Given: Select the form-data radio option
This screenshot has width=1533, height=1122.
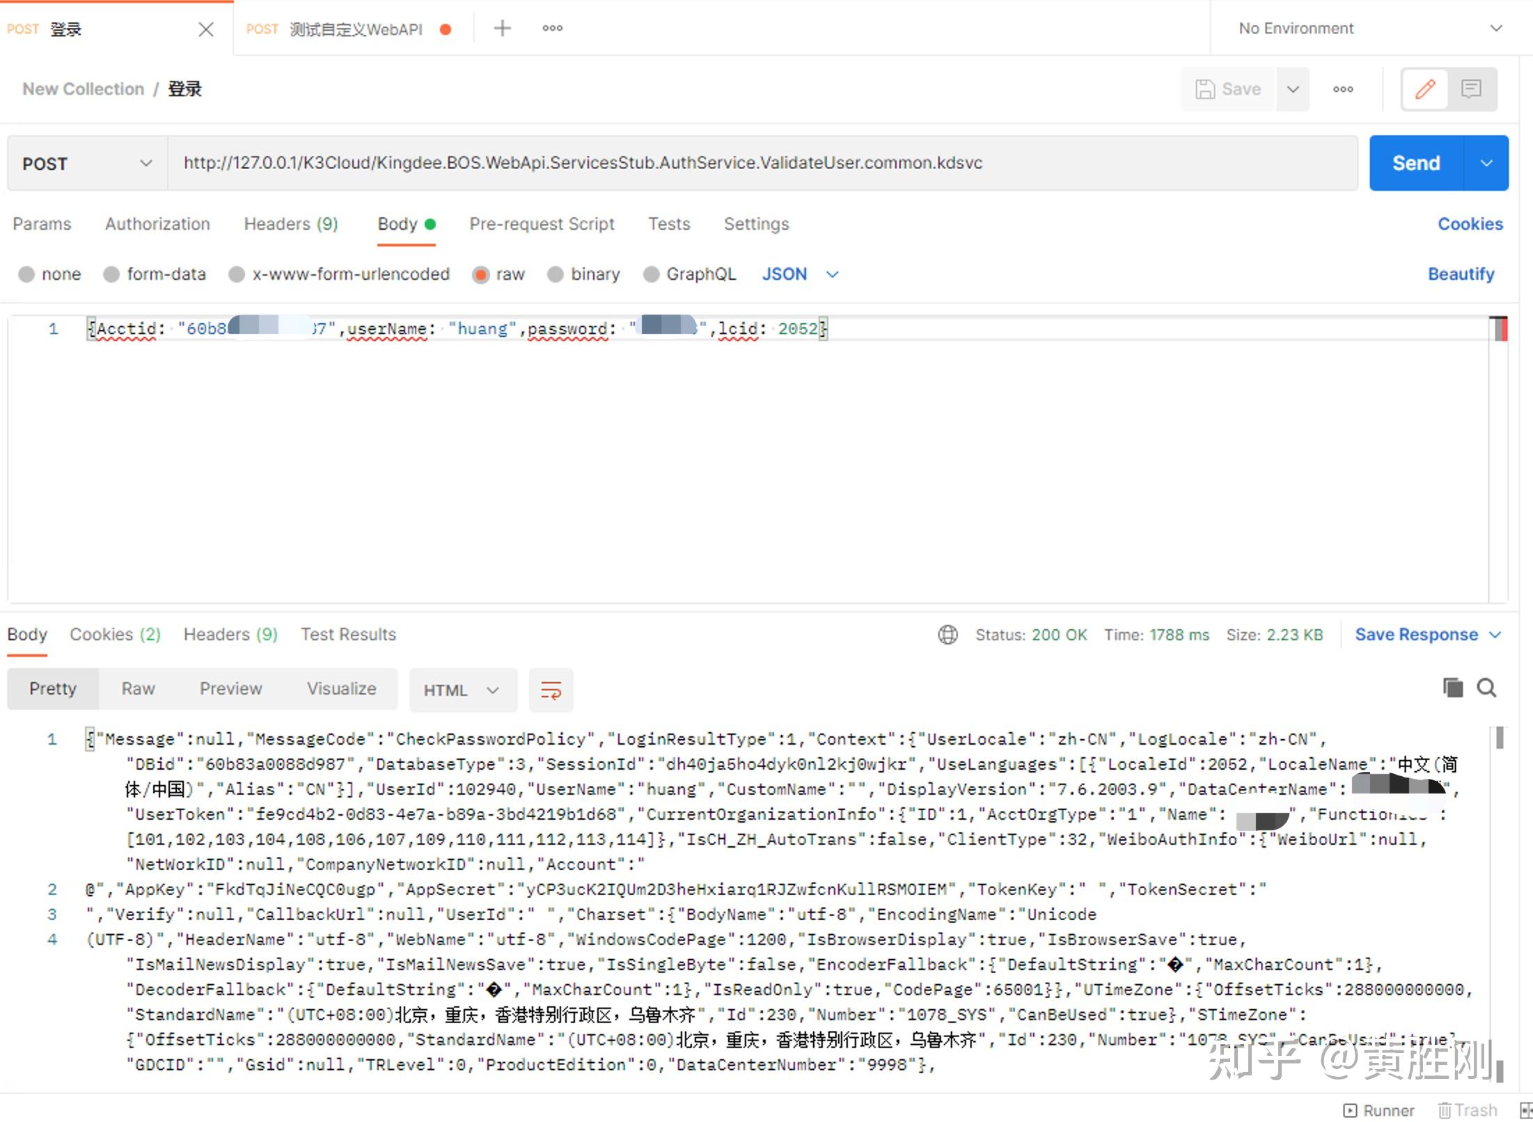Looking at the screenshot, I should click(111, 274).
